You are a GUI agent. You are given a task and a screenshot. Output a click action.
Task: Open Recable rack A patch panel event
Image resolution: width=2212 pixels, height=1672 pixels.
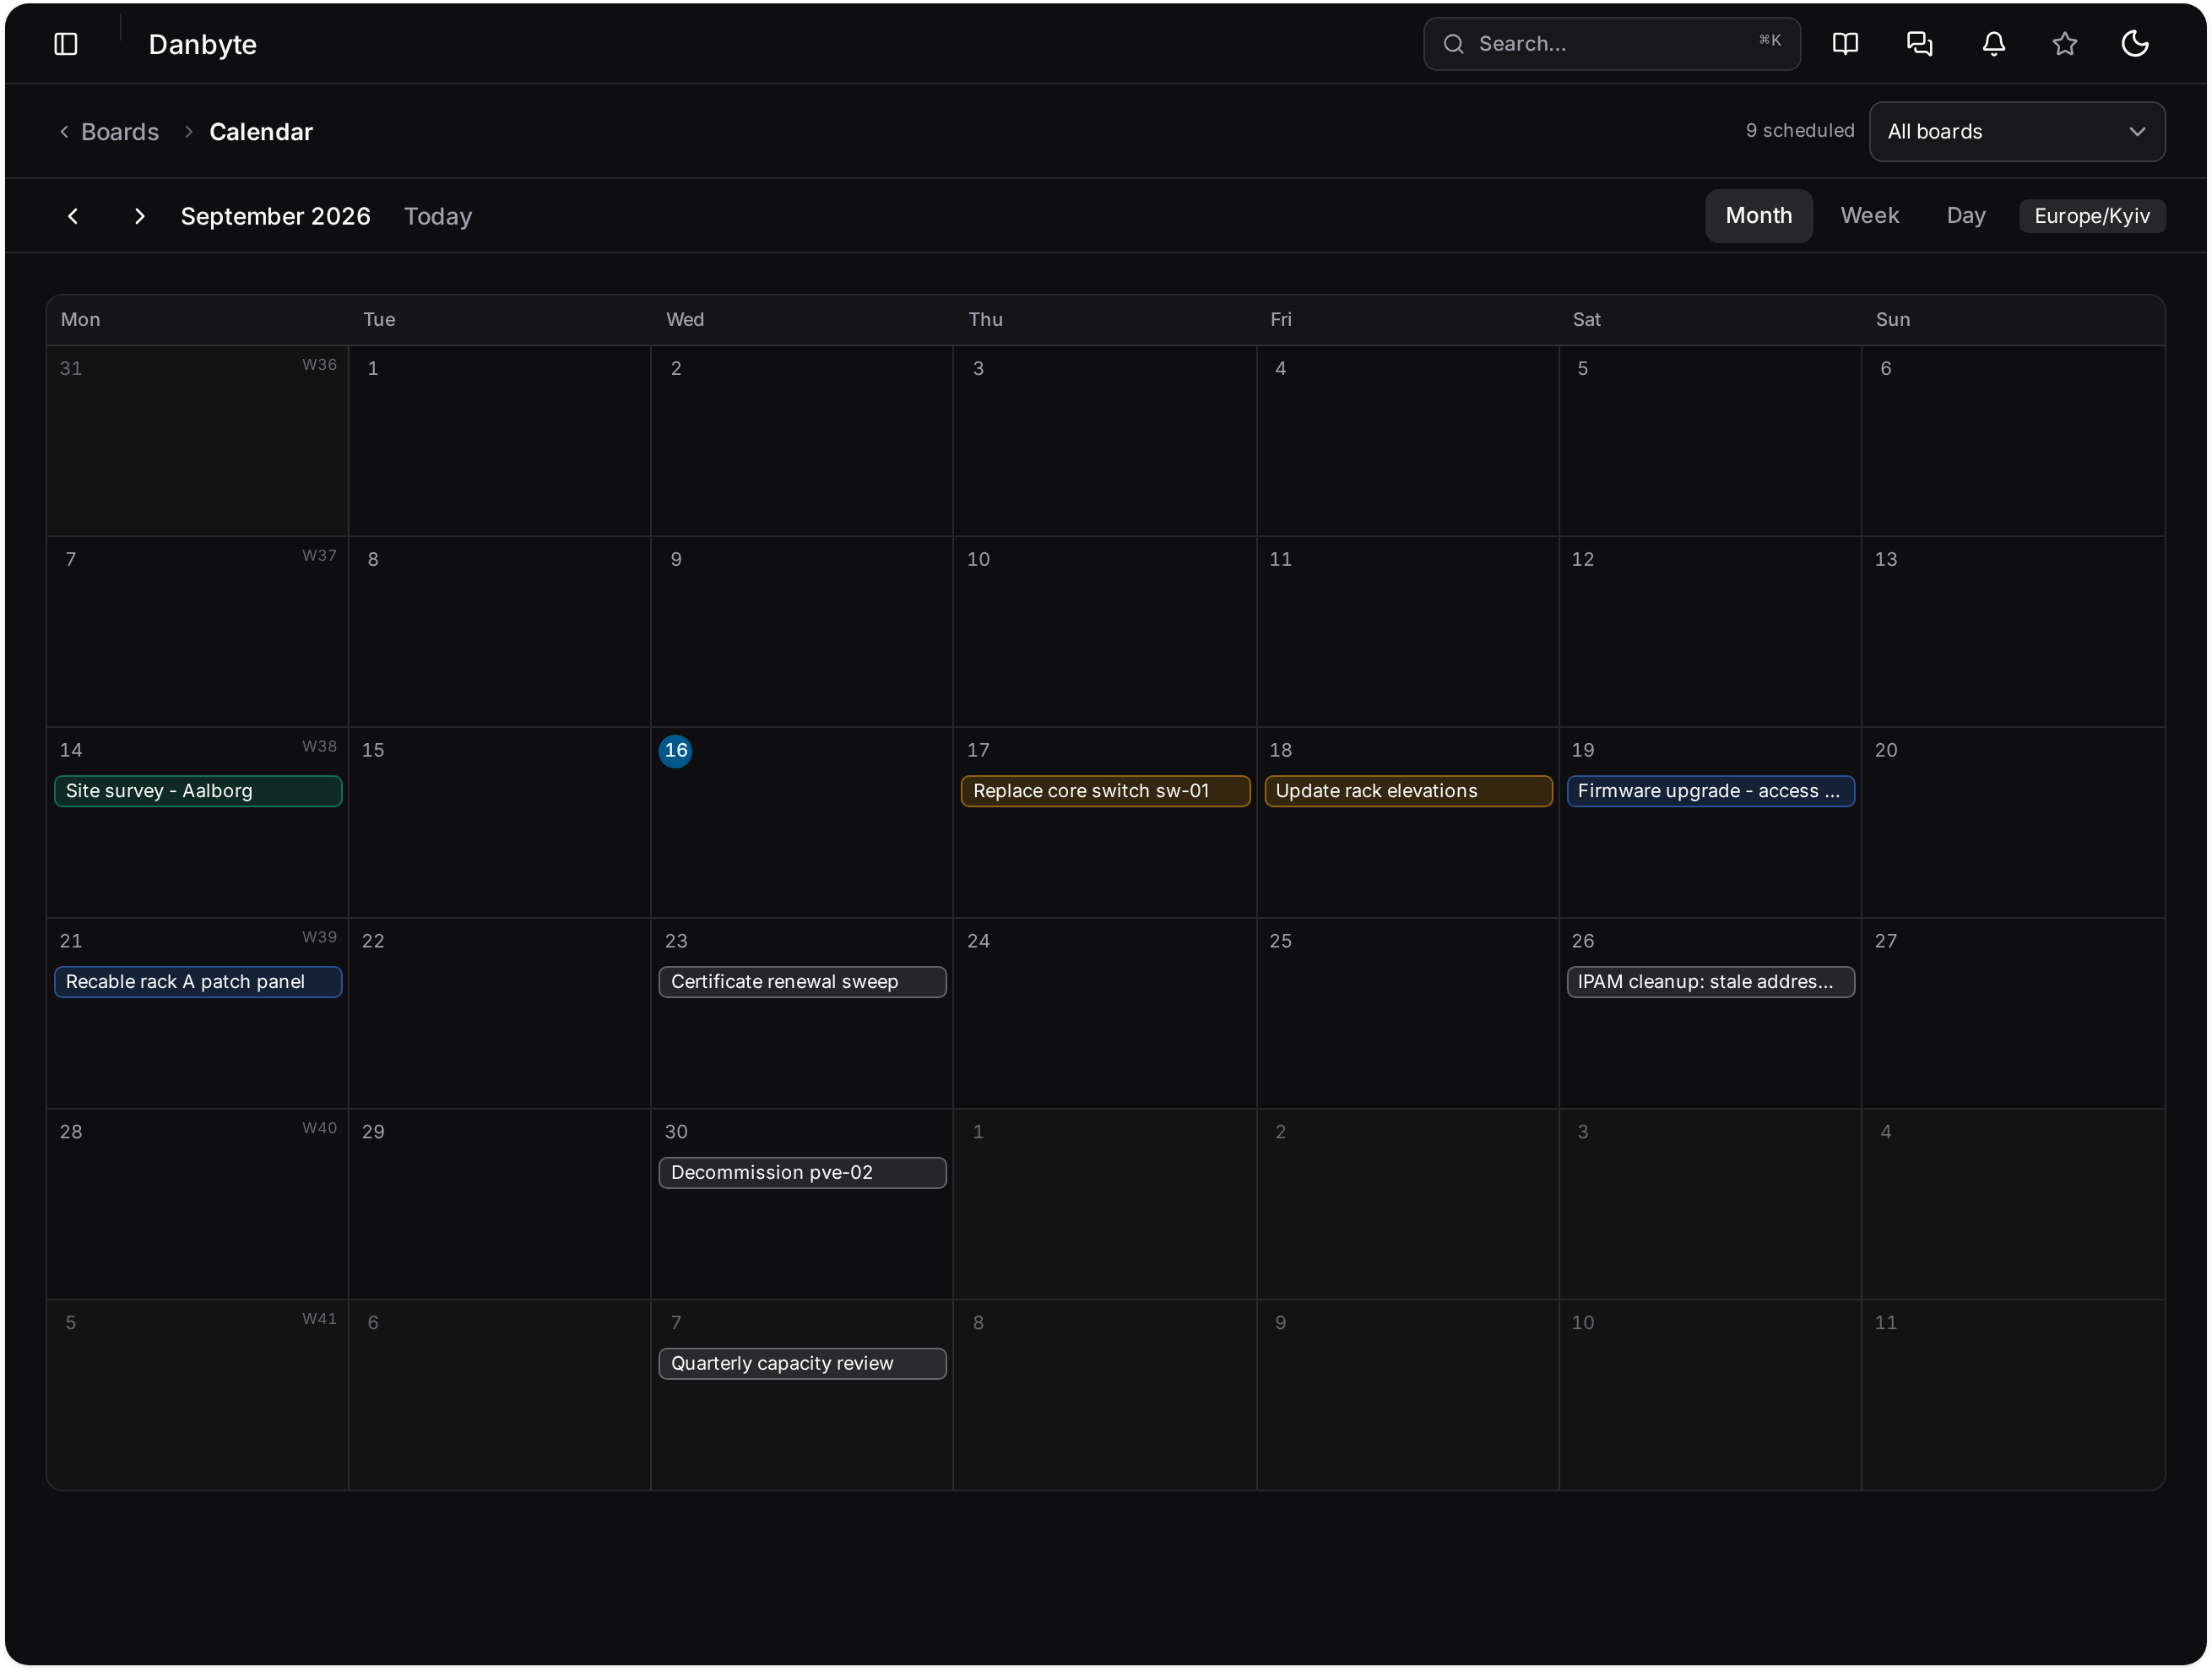(198, 981)
